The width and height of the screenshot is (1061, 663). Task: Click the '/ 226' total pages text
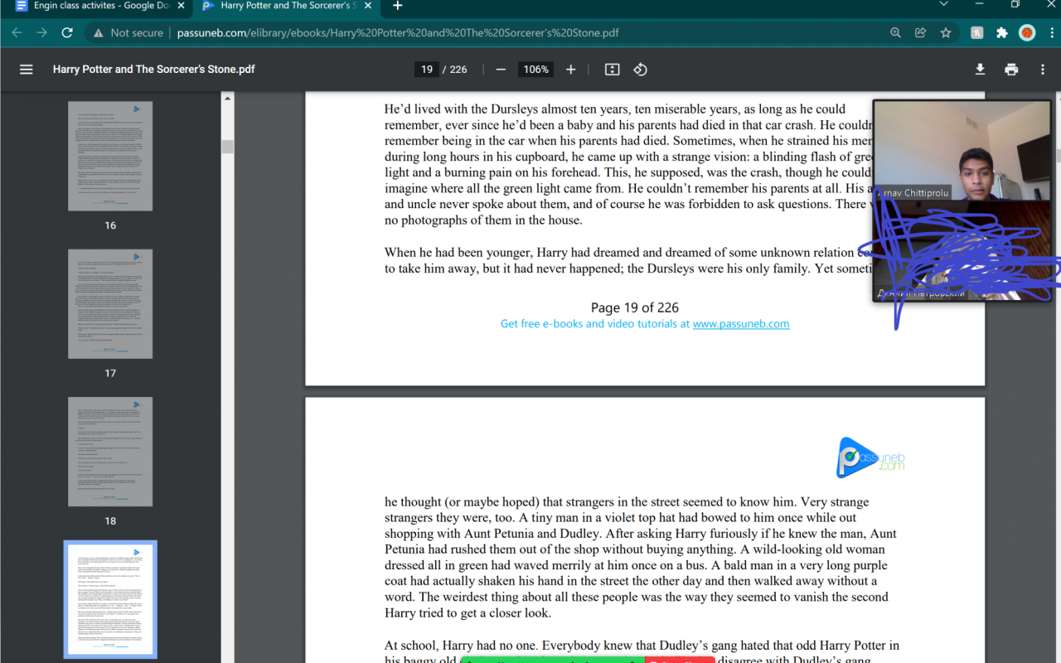[x=455, y=70]
